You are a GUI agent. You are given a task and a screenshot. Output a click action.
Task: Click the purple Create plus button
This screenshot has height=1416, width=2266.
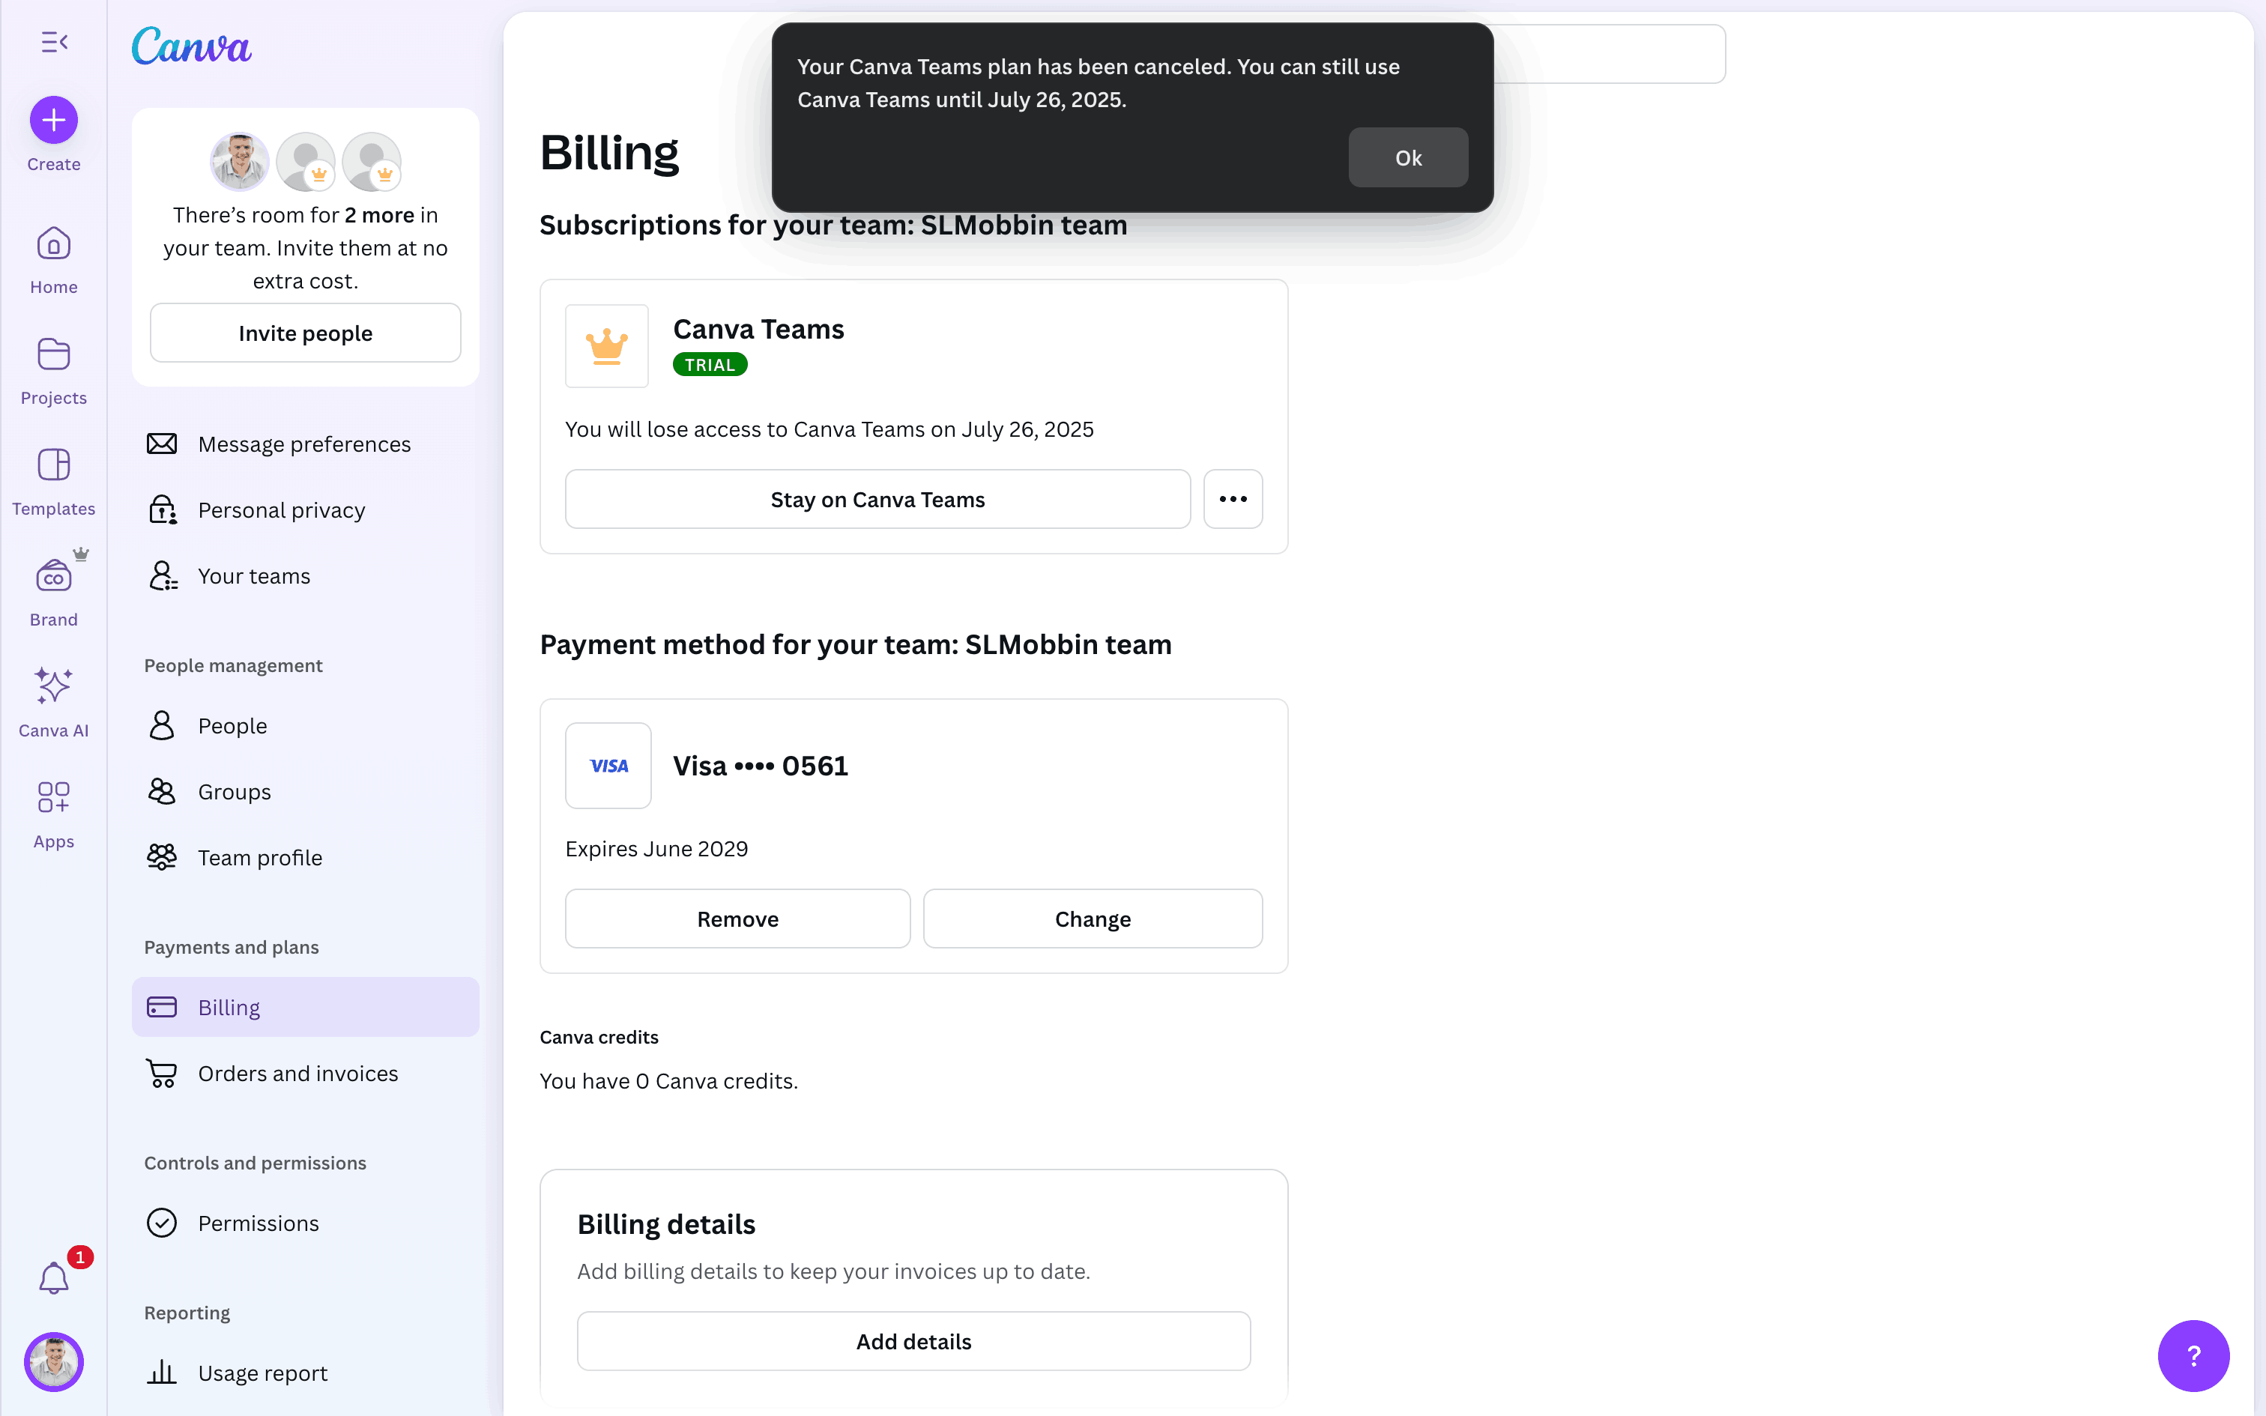[x=53, y=120]
